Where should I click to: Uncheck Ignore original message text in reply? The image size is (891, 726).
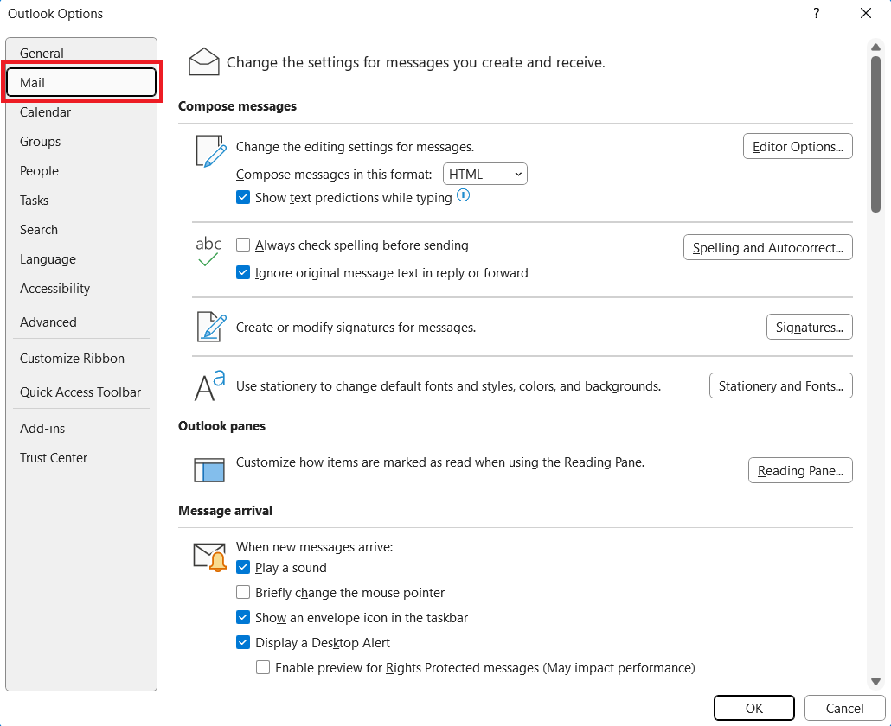click(243, 272)
